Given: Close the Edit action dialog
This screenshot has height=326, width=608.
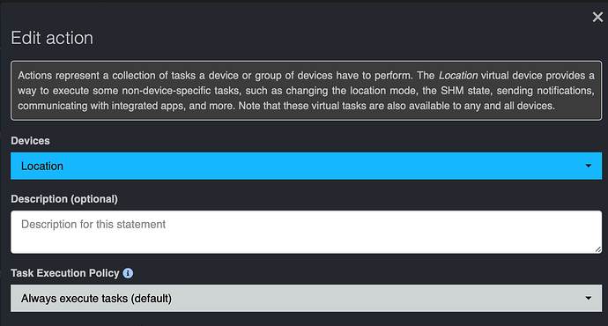Looking at the screenshot, I should pos(597,17).
